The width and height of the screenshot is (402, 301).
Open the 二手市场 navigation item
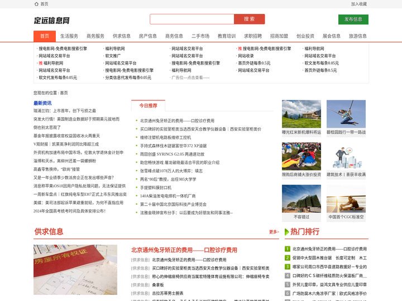[x=200, y=36]
